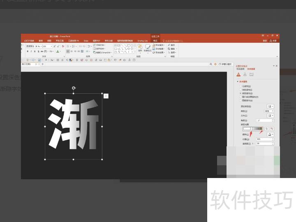Viewport: 296px width, 222px height.
Task: Expand the gradient Type dropdown
Action: [x=269, y=111]
